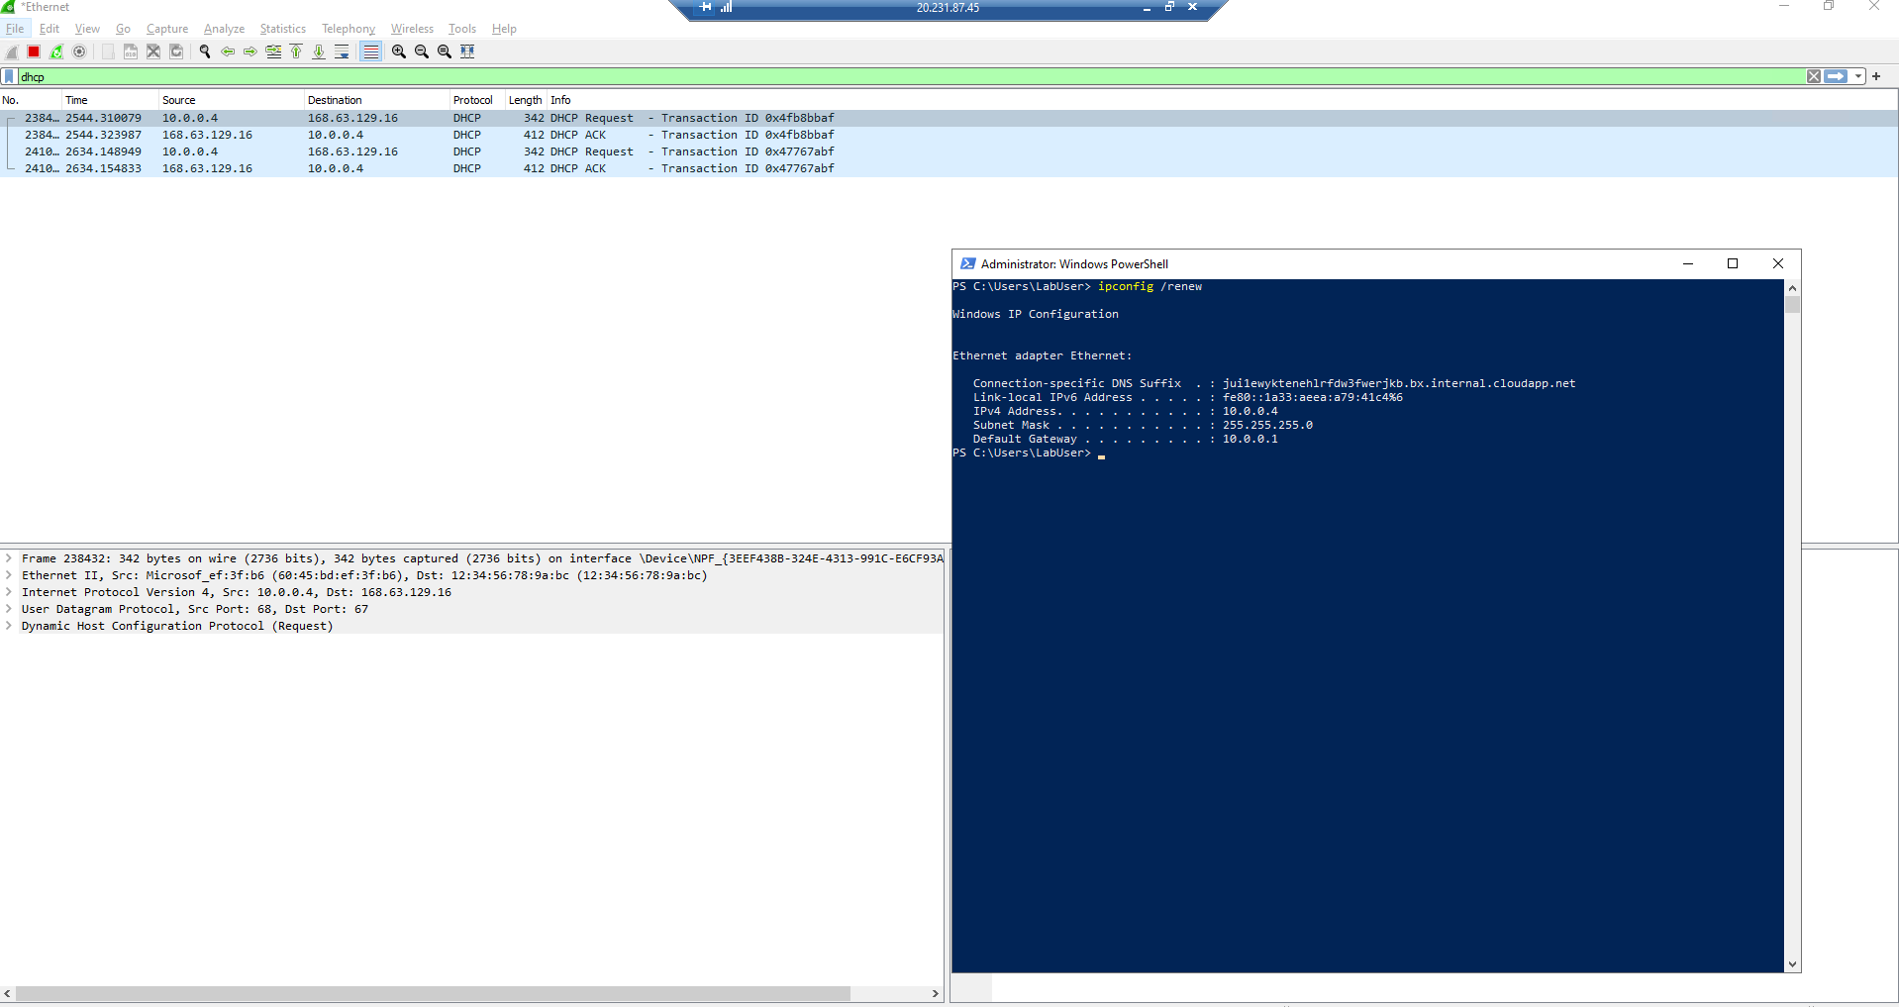The image size is (1899, 1007).
Task: Clear the dhcp display filter
Action: [1814, 76]
